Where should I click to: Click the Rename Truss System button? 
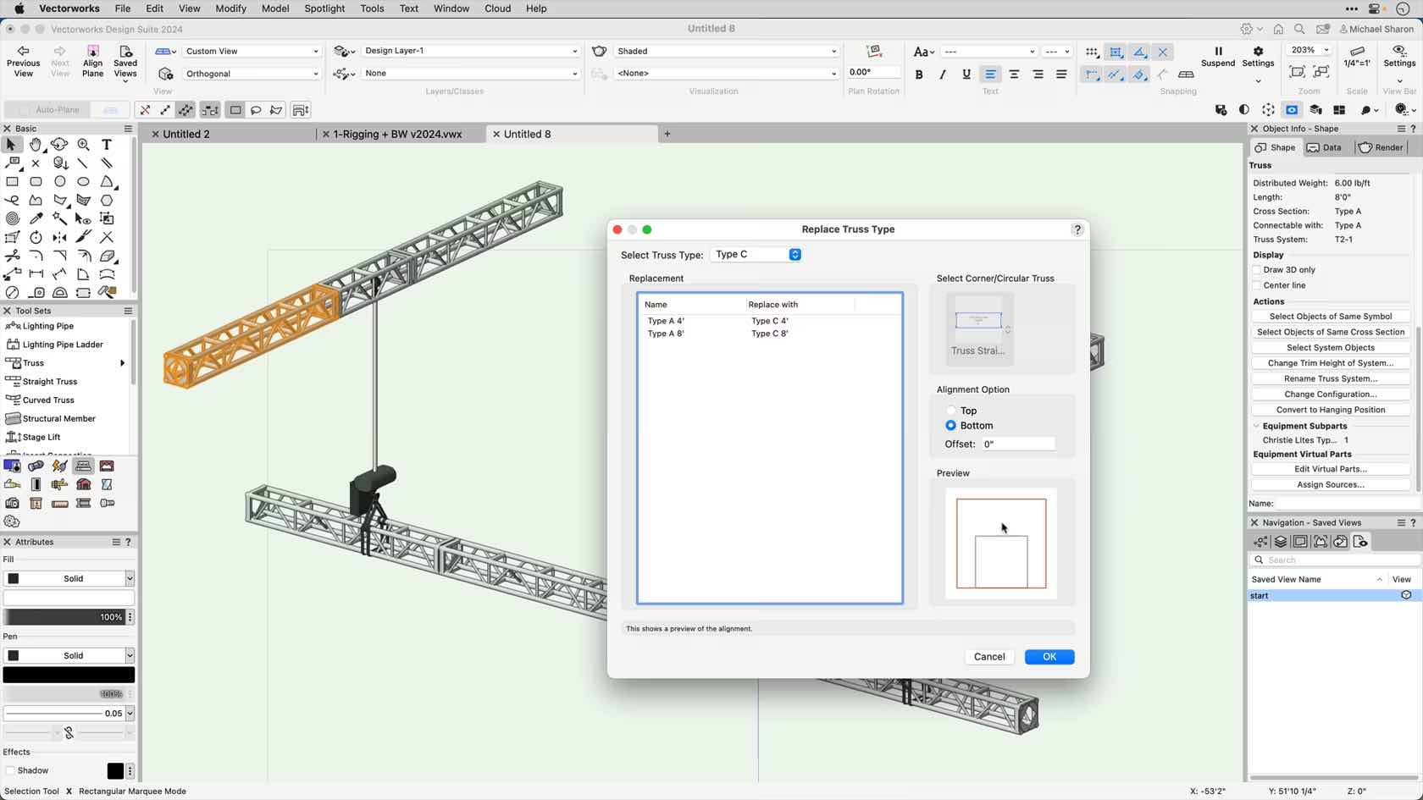coord(1330,378)
